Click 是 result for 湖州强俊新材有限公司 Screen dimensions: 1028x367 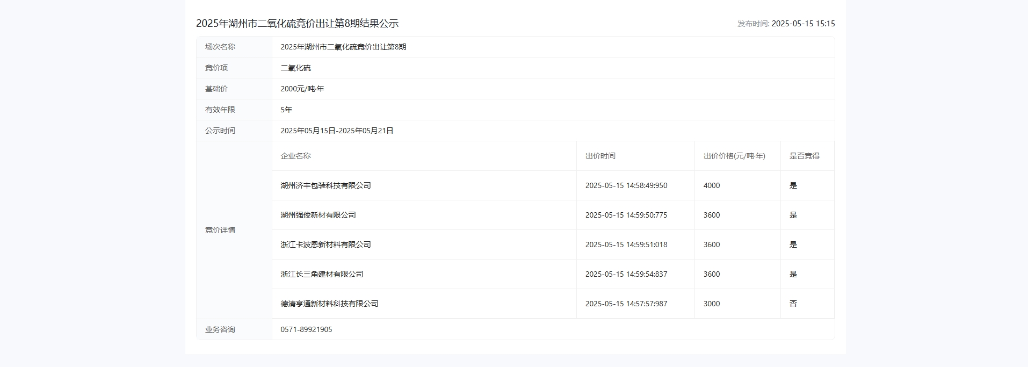793,215
